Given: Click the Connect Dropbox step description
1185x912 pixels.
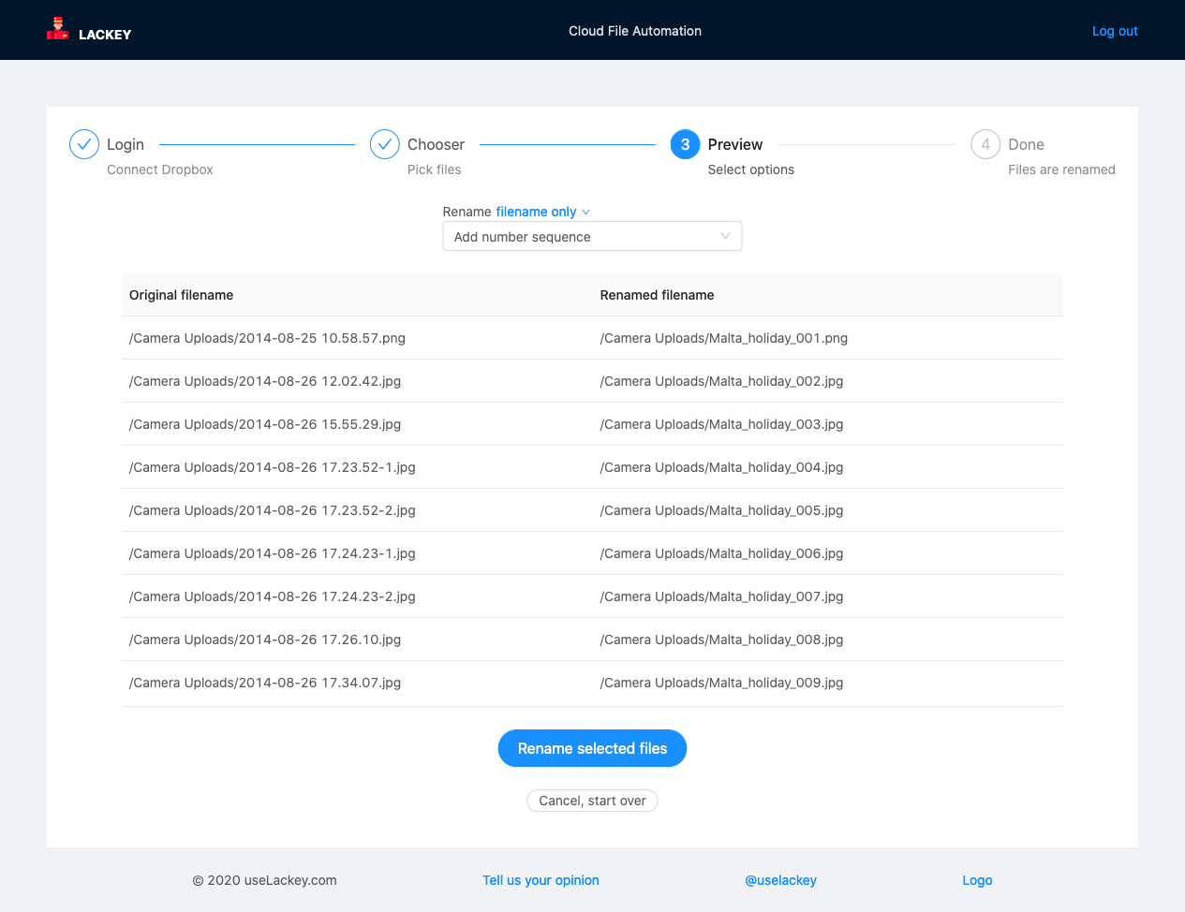Looking at the screenshot, I should (x=160, y=169).
